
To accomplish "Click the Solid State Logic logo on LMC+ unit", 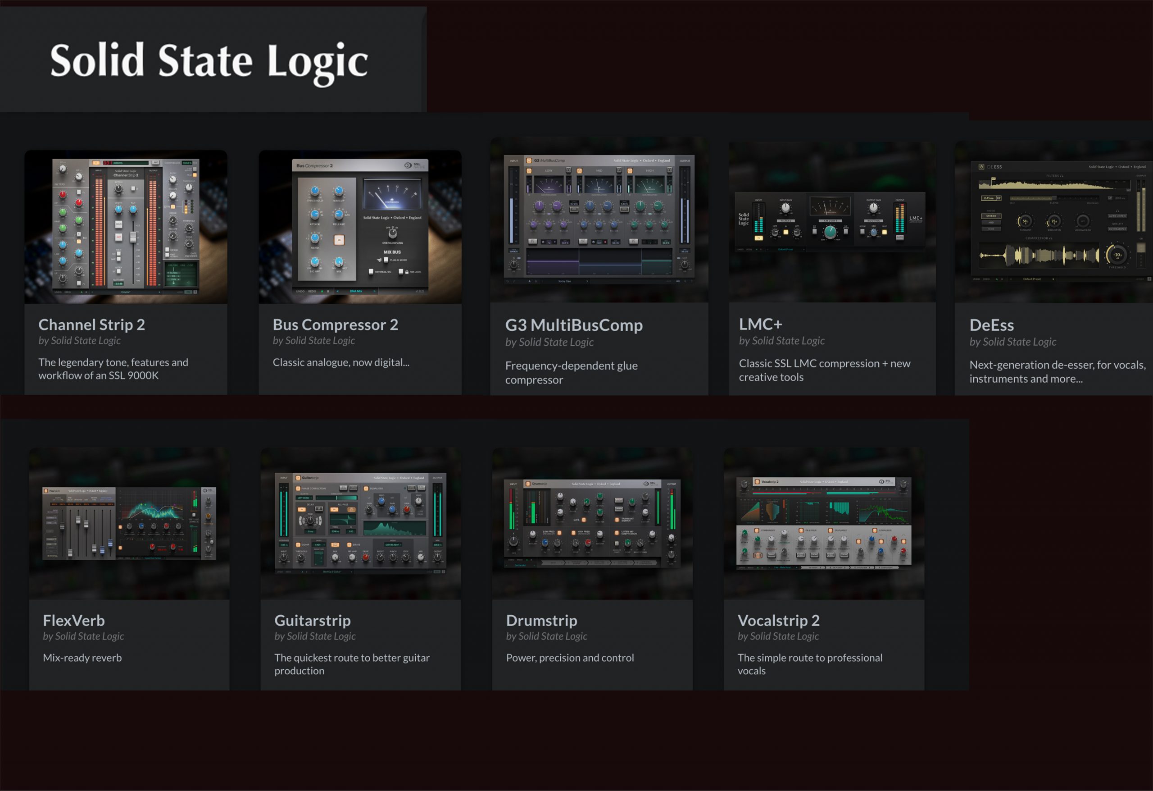I will click(x=743, y=219).
